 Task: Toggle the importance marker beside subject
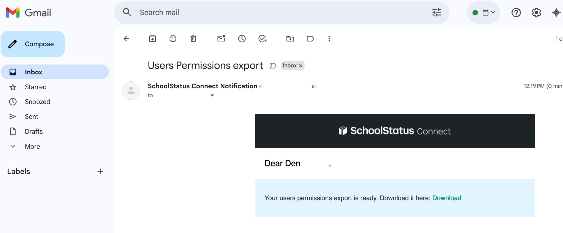pyautogui.click(x=273, y=66)
